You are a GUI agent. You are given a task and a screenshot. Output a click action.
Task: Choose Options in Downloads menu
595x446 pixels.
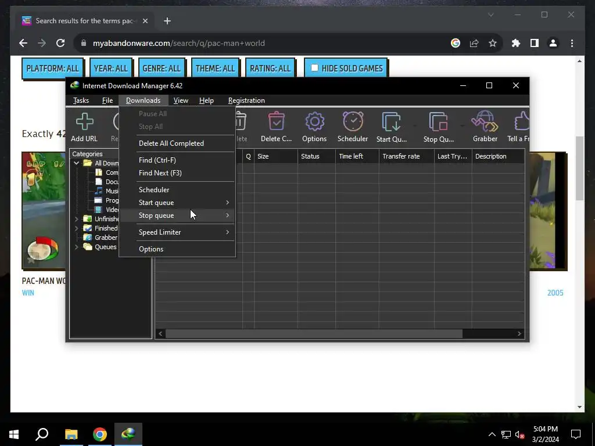coord(177,249)
